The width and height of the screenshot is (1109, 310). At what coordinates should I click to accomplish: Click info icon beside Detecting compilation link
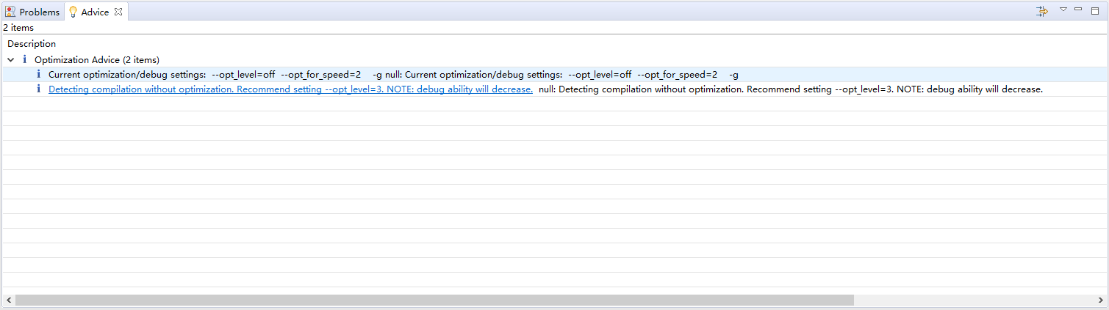click(38, 89)
